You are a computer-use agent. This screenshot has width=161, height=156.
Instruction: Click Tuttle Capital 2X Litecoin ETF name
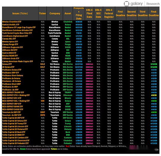click(15, 126)
